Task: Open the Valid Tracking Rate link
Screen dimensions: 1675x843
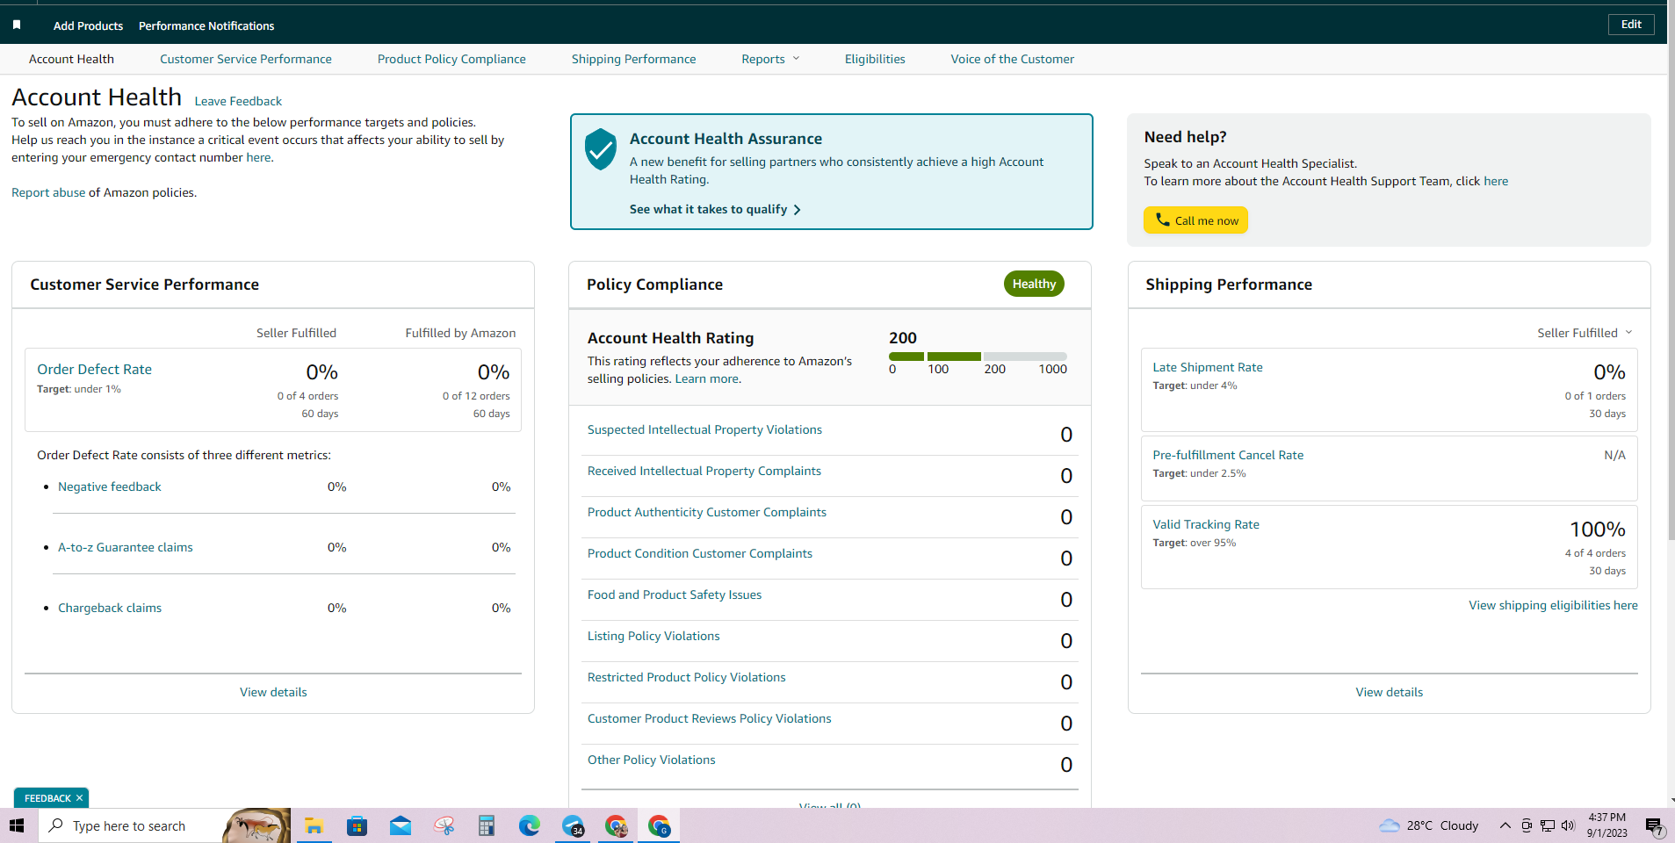Action: (x=1206, y=524)
